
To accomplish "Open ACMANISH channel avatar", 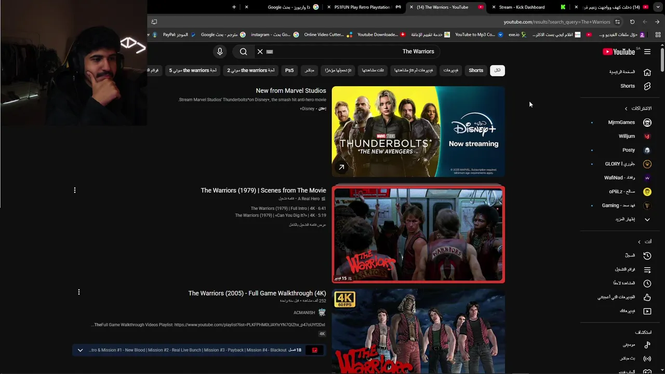I will point(322,312).
